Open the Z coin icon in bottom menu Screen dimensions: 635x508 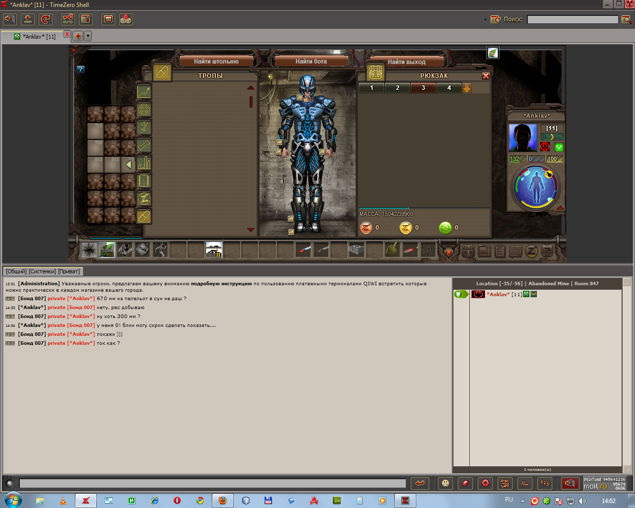pos(531,252)
